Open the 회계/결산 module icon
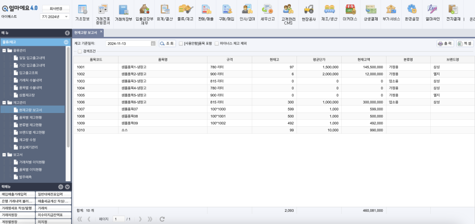The image size is (475, 224). click(165, 12)
